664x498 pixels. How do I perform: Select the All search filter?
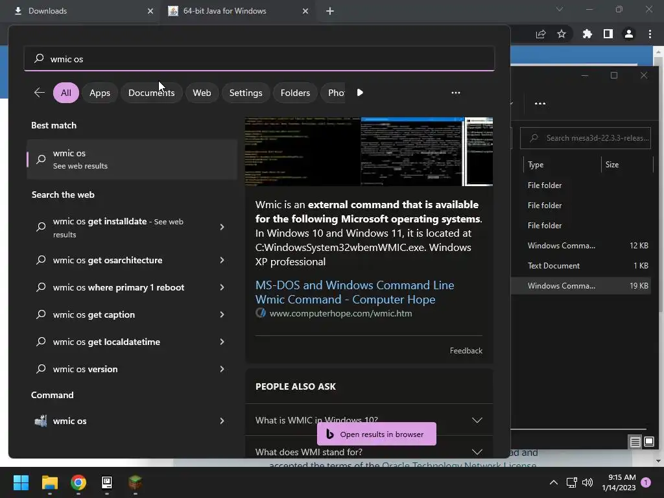[x=66, y=93]
